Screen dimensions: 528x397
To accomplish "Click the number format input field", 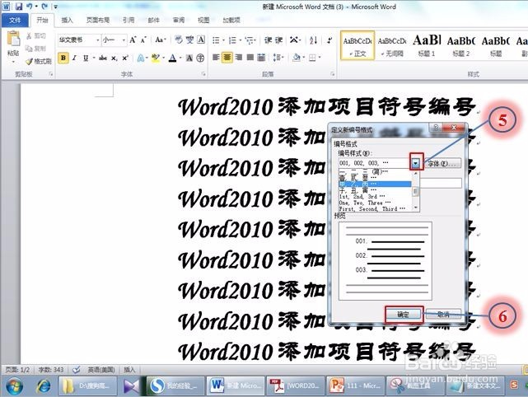I will coord(441,183).
